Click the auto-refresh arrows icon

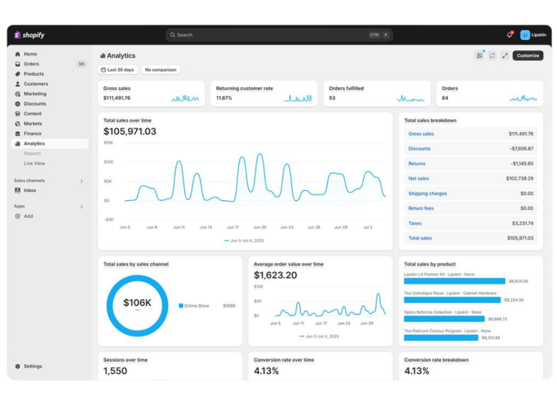pos(492,56)
